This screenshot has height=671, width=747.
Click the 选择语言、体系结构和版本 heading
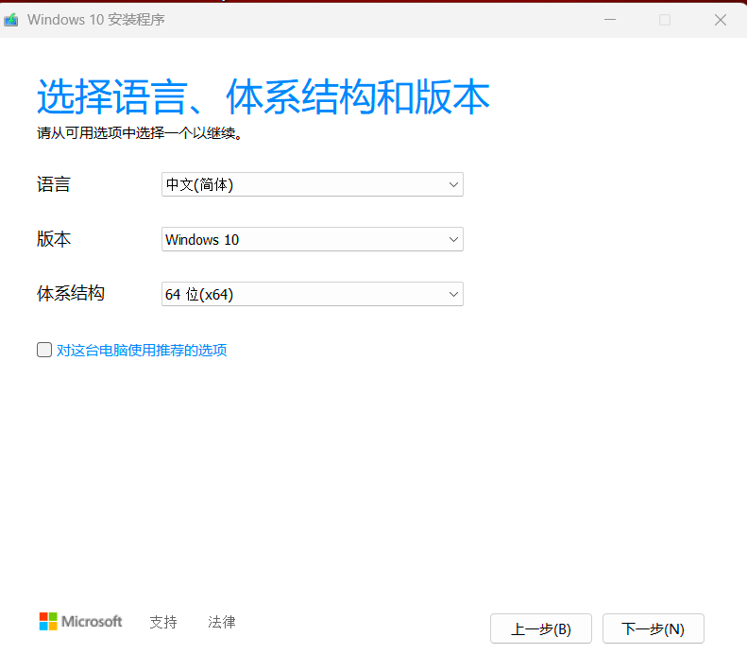(x=263, y=96)
